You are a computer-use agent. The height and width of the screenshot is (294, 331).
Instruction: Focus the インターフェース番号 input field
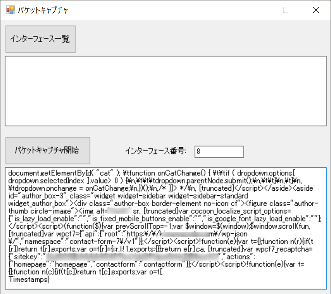point(219,152)
